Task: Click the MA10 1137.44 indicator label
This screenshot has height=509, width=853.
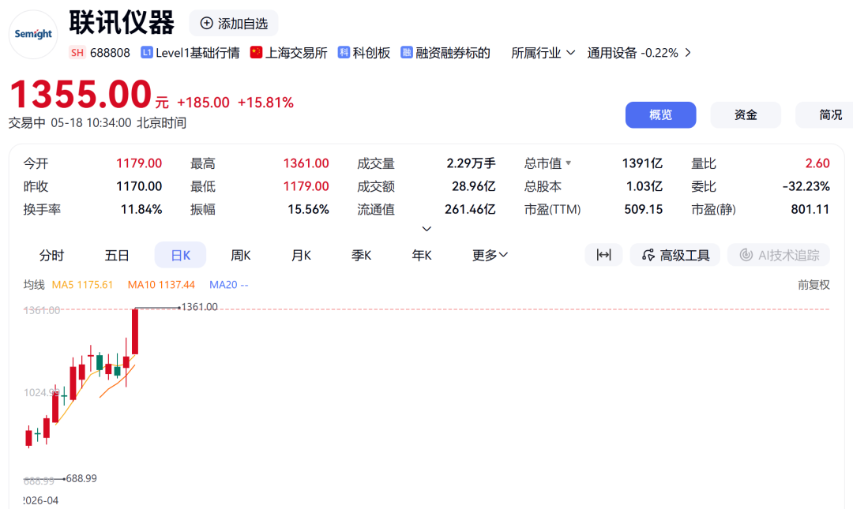Action: coord(161,284)
